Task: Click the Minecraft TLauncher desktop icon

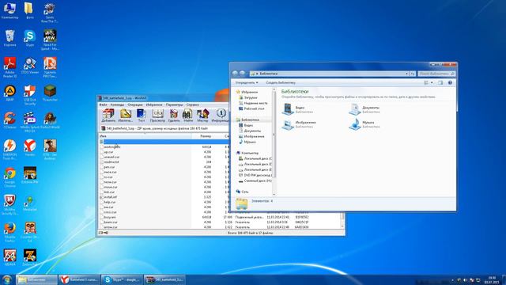Action: pos(50,93)
